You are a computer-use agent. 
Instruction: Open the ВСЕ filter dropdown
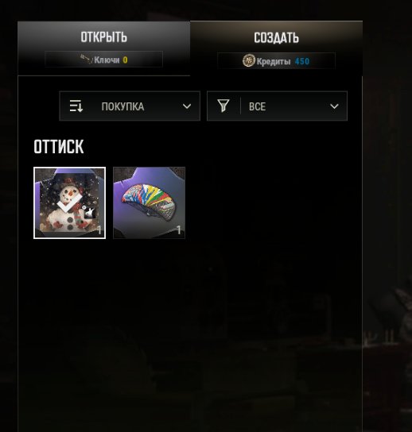pyautogui.click(x=277, y=106)
